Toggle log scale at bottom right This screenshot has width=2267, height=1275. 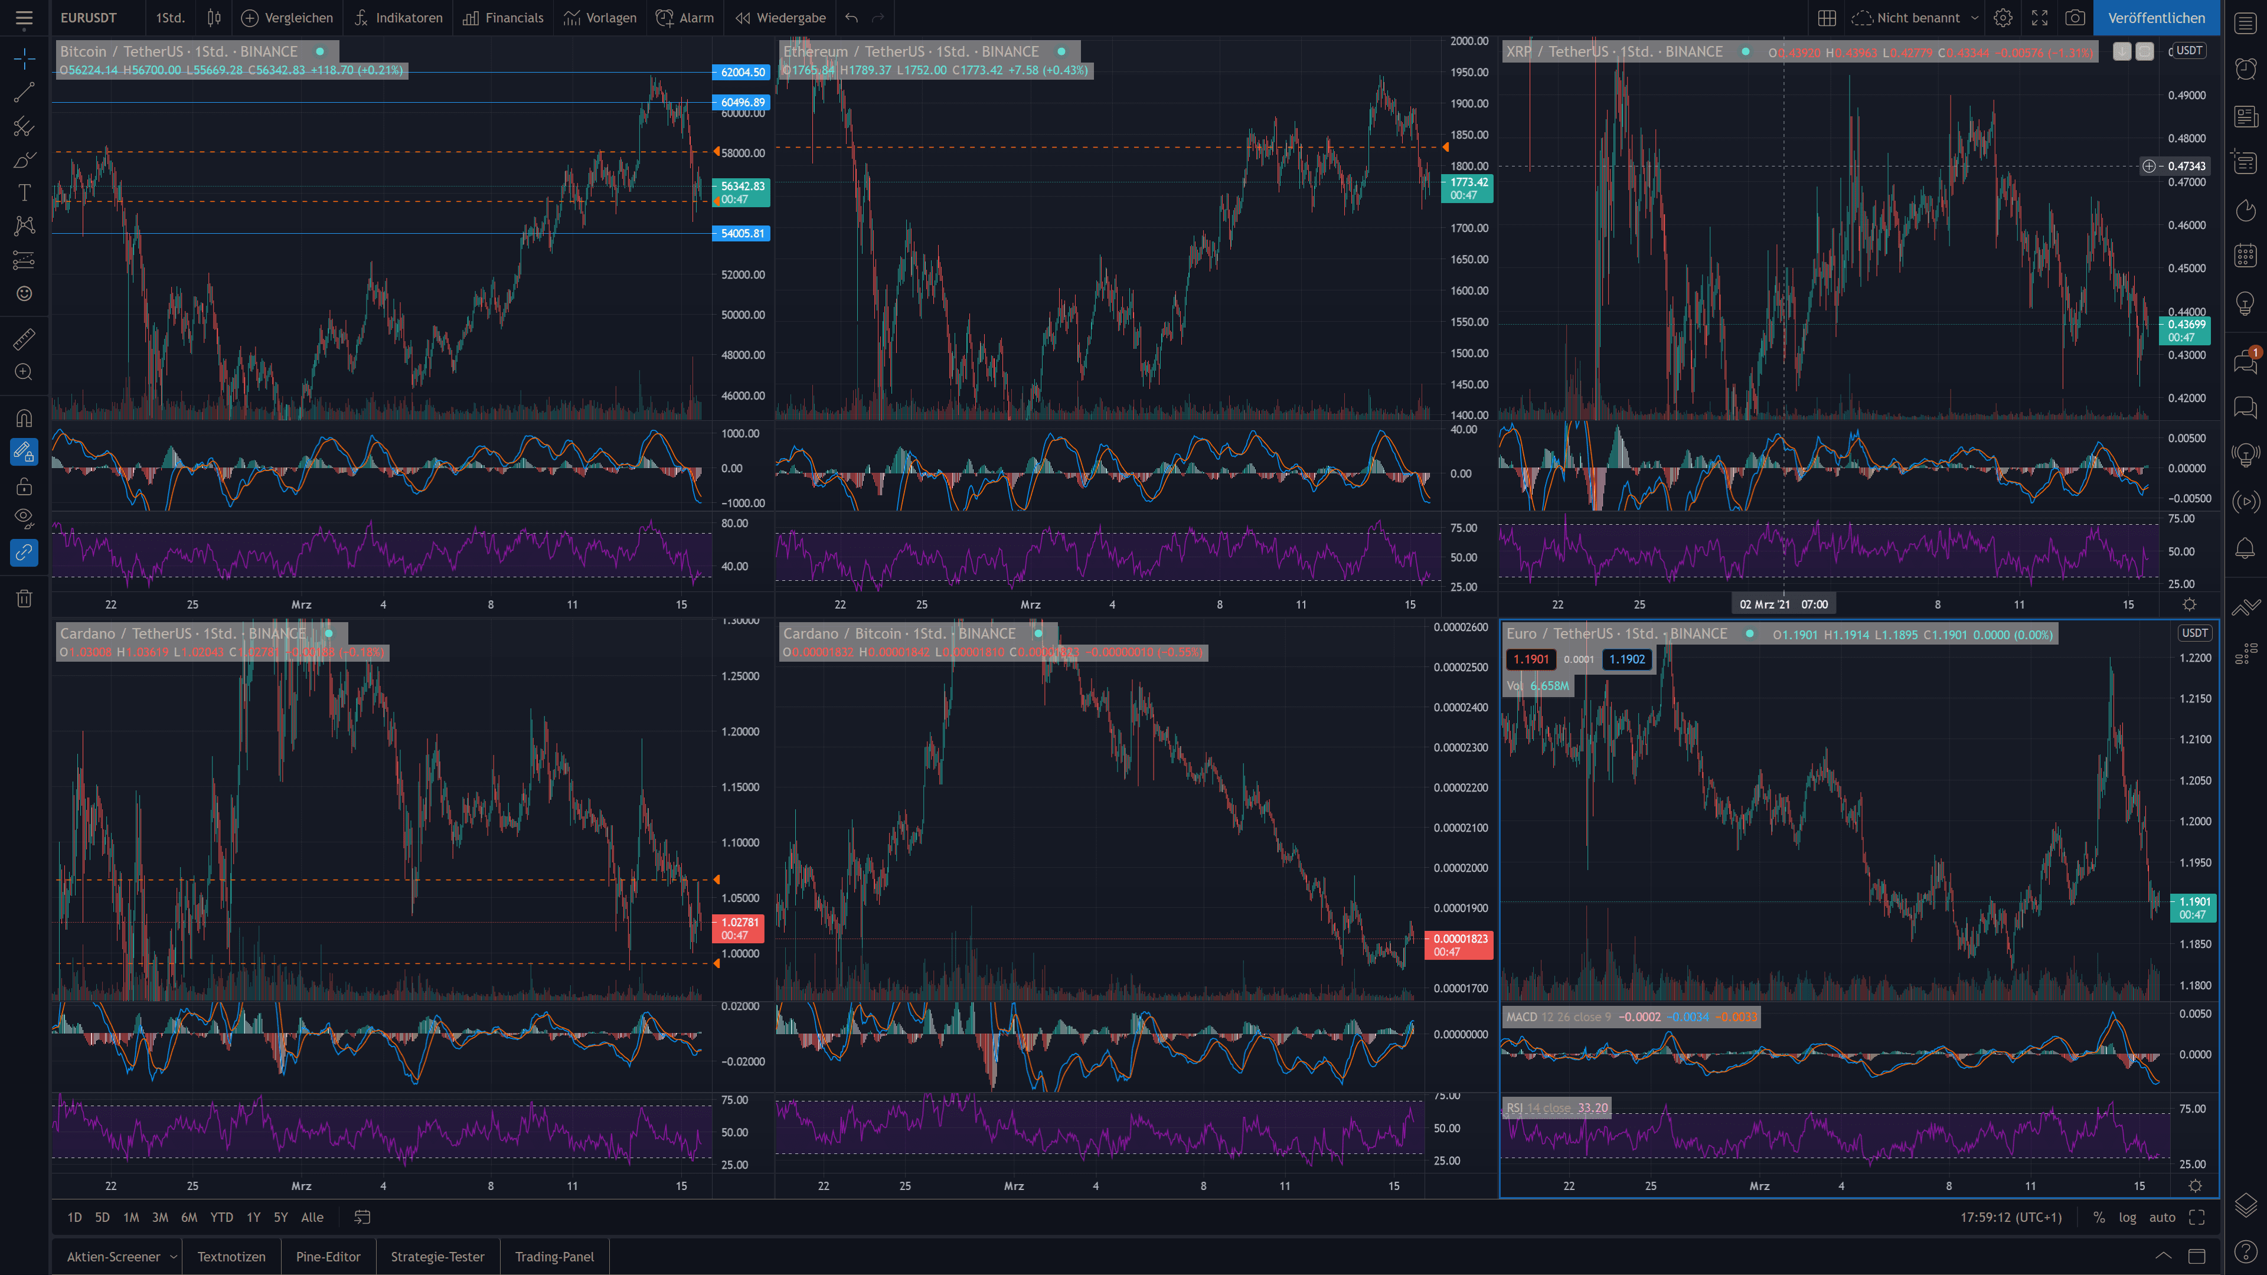(2127, 1217)
